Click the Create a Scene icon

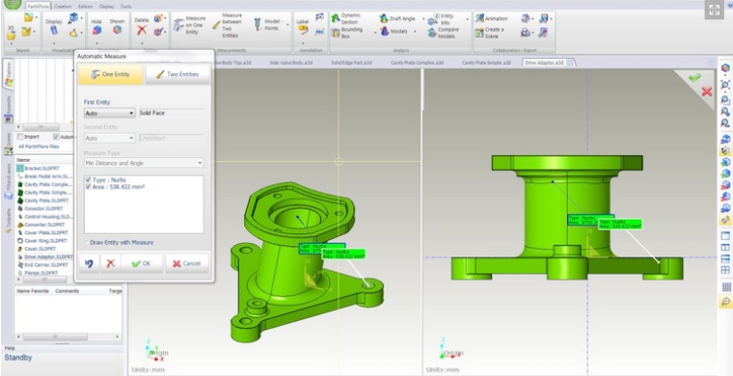point(479,33)
